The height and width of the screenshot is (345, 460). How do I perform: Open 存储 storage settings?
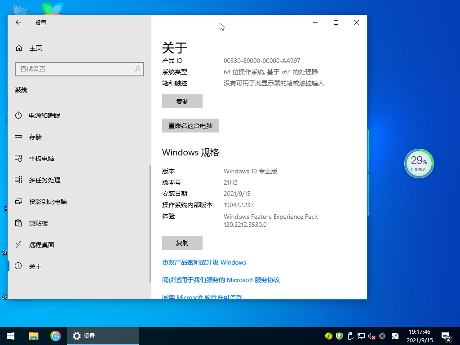point(35,137)
